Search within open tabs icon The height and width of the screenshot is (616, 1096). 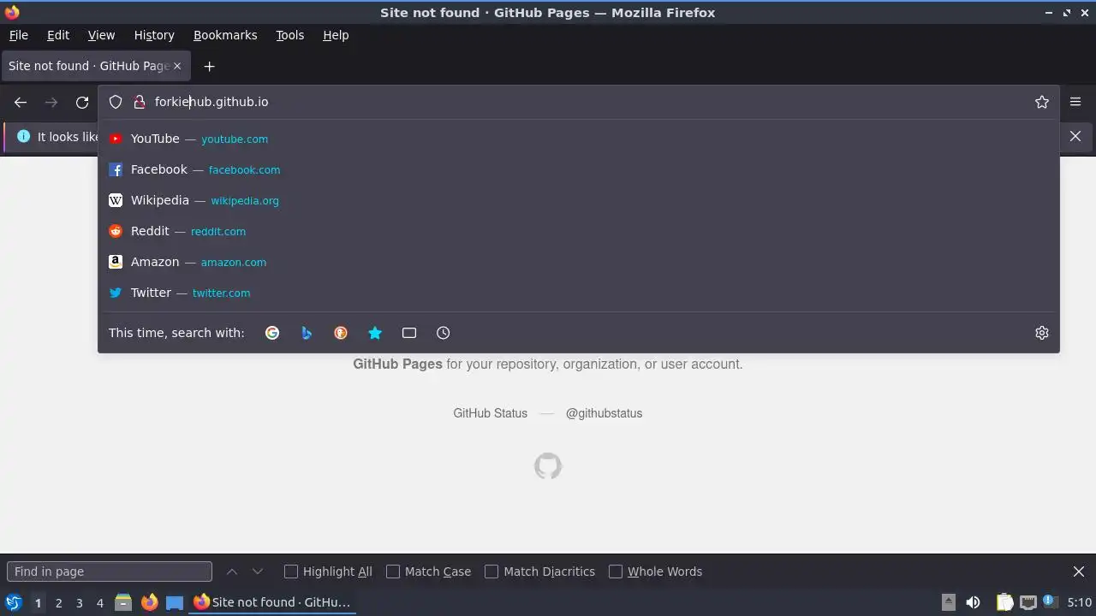tap(409, 333)
